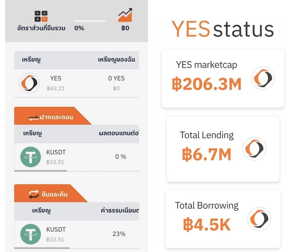288x252 pixels.
Task: Click YES logo on Total Lending card
Action: point(254,148)
